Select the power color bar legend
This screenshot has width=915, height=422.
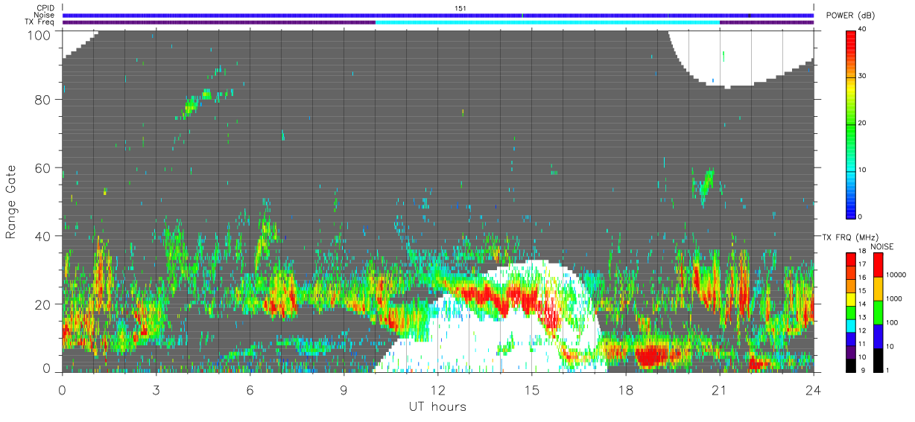[x=851, y=124]
